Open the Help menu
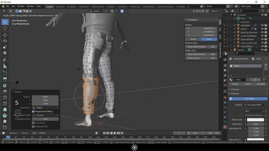The width and height of the screenshot is (269, 151). click(x=39, y=6)
